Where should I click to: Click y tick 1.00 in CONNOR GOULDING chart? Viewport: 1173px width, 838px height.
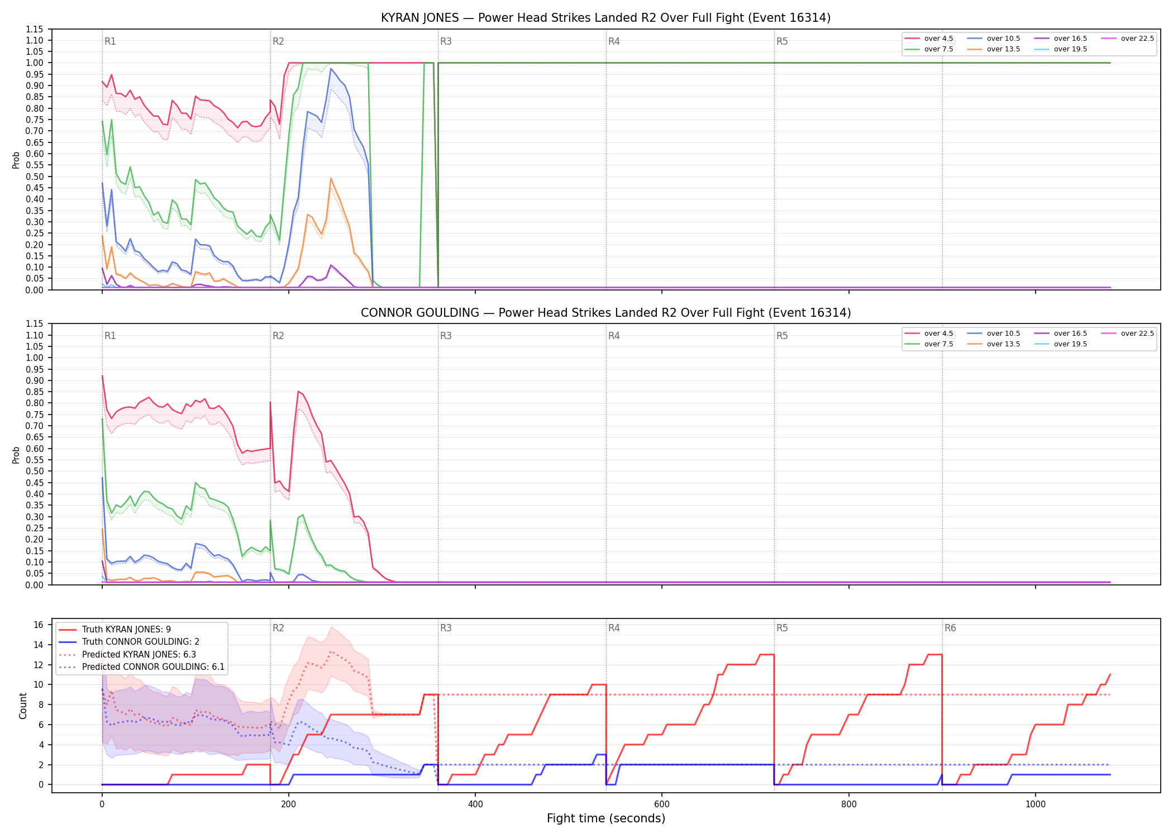coord(34,358)
